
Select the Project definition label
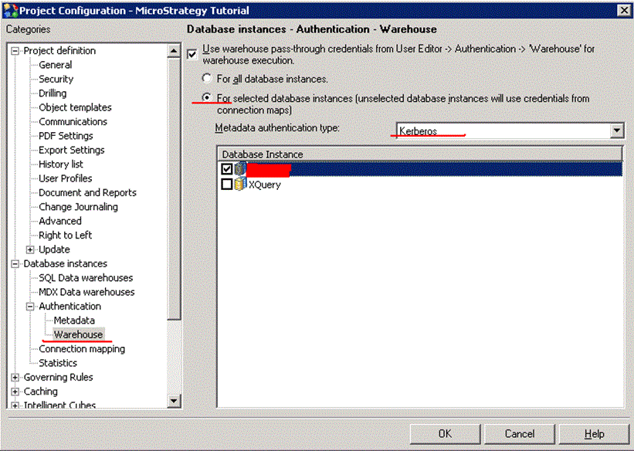pos(59,50)
